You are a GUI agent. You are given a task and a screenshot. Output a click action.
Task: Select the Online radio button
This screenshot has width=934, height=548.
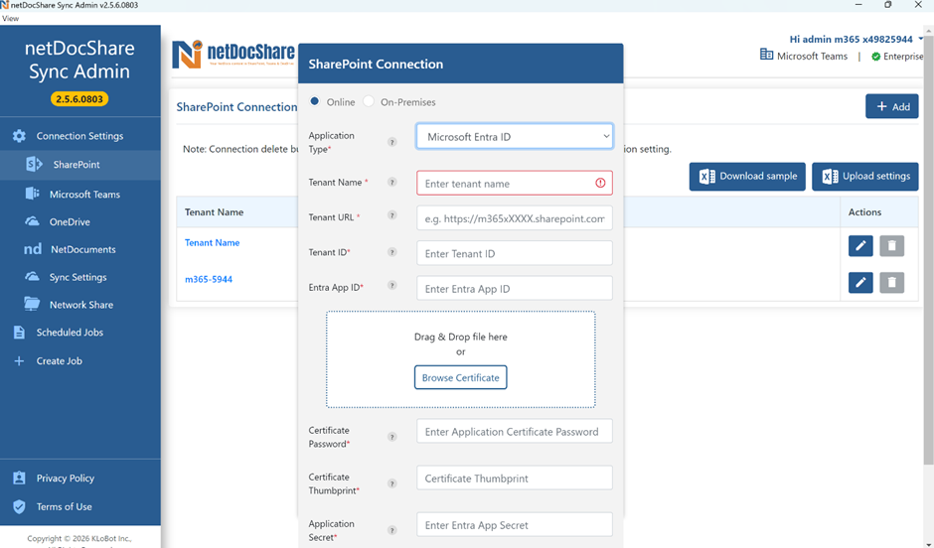315,101
